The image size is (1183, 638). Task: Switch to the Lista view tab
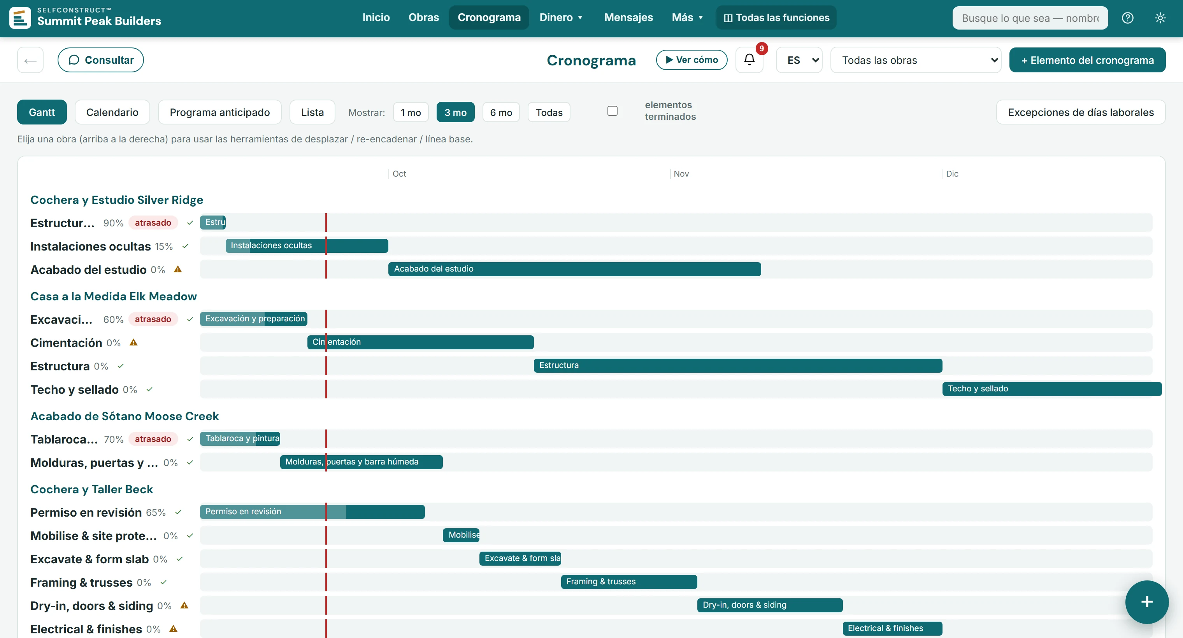[x=312, y=112]
